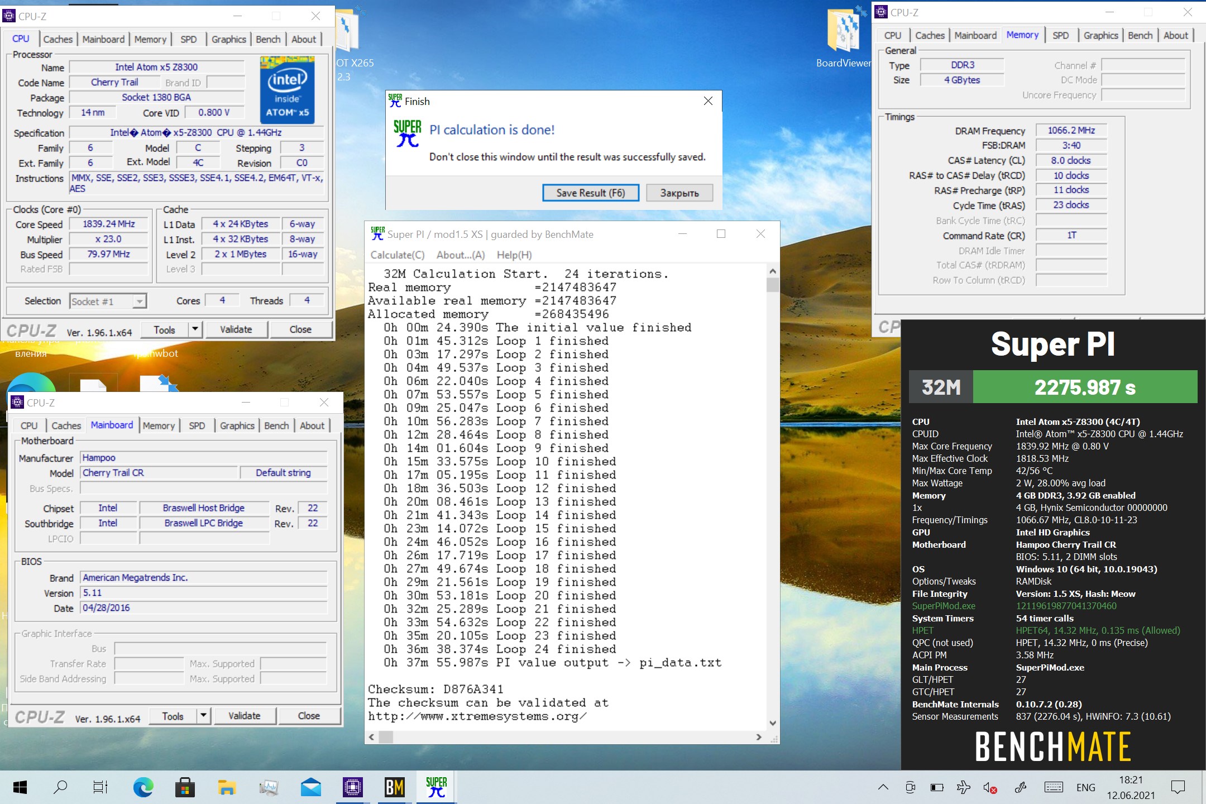Open Microsoft Store taskbar icon
The width and height of the screenshot is (1206, 804).
[x=185, y=787]
